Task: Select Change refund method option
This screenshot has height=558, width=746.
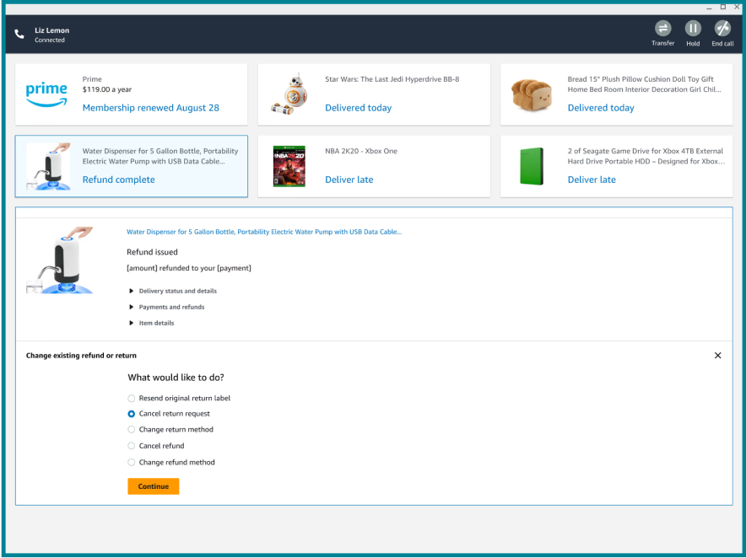Action: pyautogui.click(x=132, y=462)
